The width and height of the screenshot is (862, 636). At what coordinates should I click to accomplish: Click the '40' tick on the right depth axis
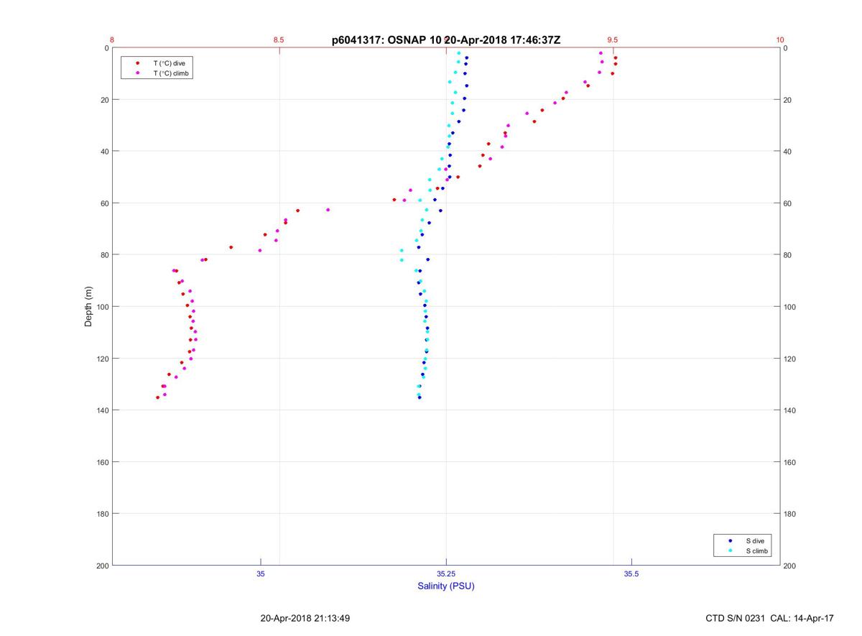[x=788, y=152]
